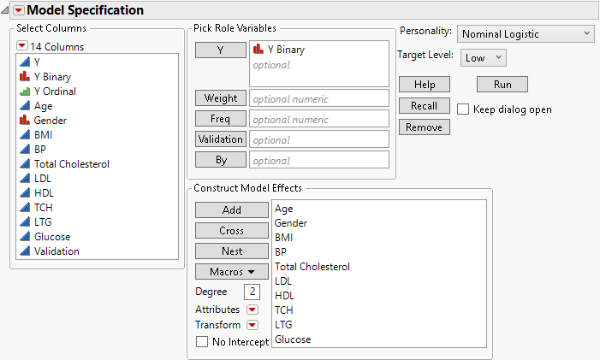Click the Model Specification red triangle menu icon
Image resolution: width=600 pixels, height=360 pixels.
click(x=19, y=10)
